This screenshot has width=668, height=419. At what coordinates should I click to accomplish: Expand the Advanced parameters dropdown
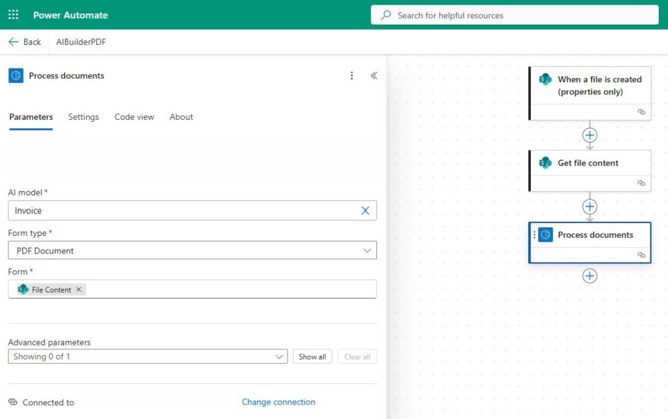[x=281, y=356]
